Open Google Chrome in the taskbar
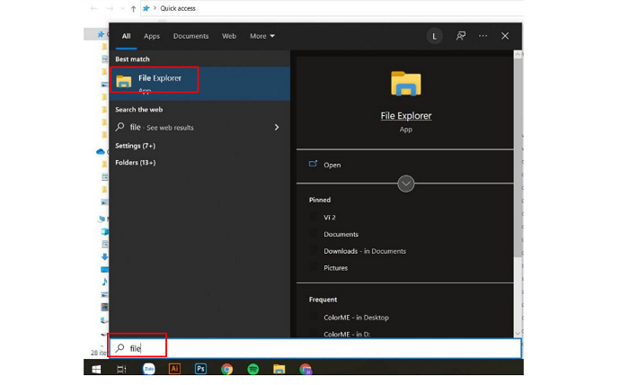The width and height of the screenshot is (629, 385). [x=226, y=369]
